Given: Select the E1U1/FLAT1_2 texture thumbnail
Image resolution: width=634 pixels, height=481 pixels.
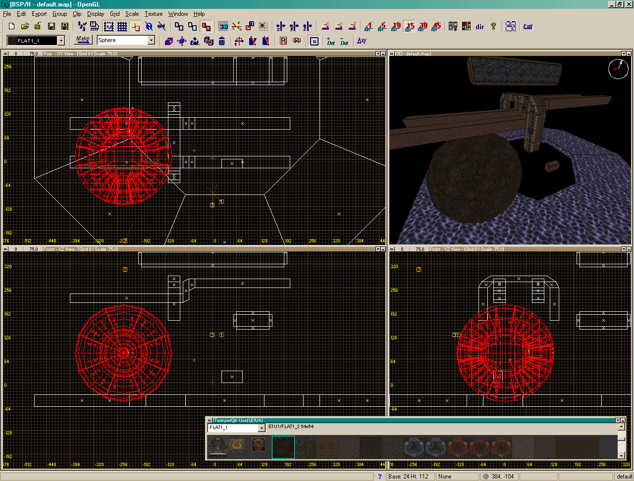Looking at the screenshot, I should [x=283, y=447].
